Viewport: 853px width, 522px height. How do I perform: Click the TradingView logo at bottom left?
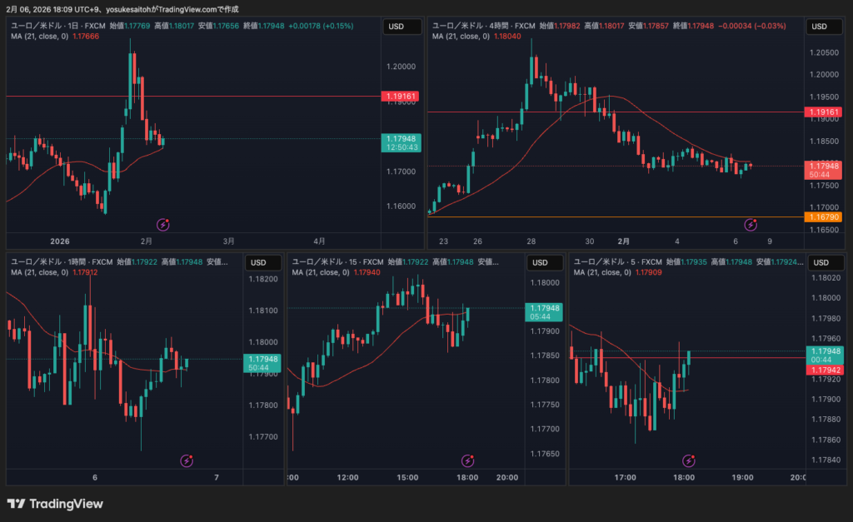point(55,504)
